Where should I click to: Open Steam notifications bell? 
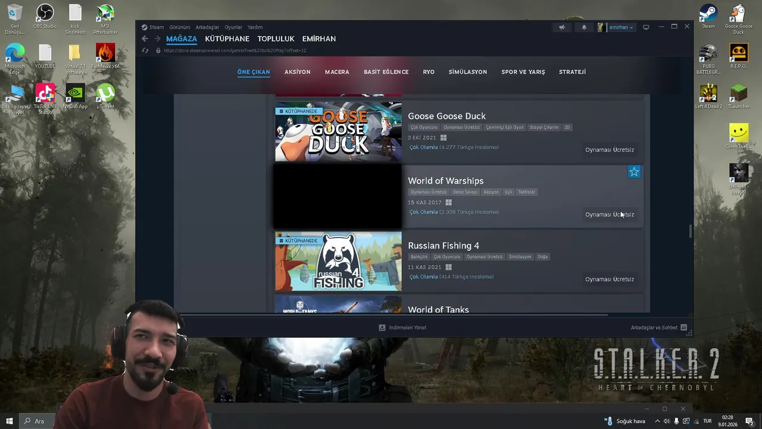584,27
